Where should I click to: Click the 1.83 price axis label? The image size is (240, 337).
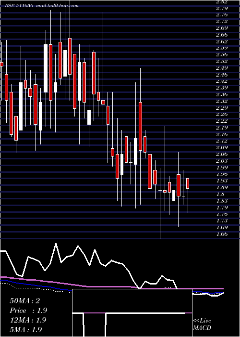(x=222, y=201)
